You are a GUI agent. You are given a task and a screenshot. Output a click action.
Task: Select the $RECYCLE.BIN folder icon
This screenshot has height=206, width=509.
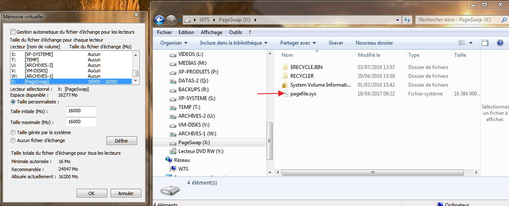[285, 67]
